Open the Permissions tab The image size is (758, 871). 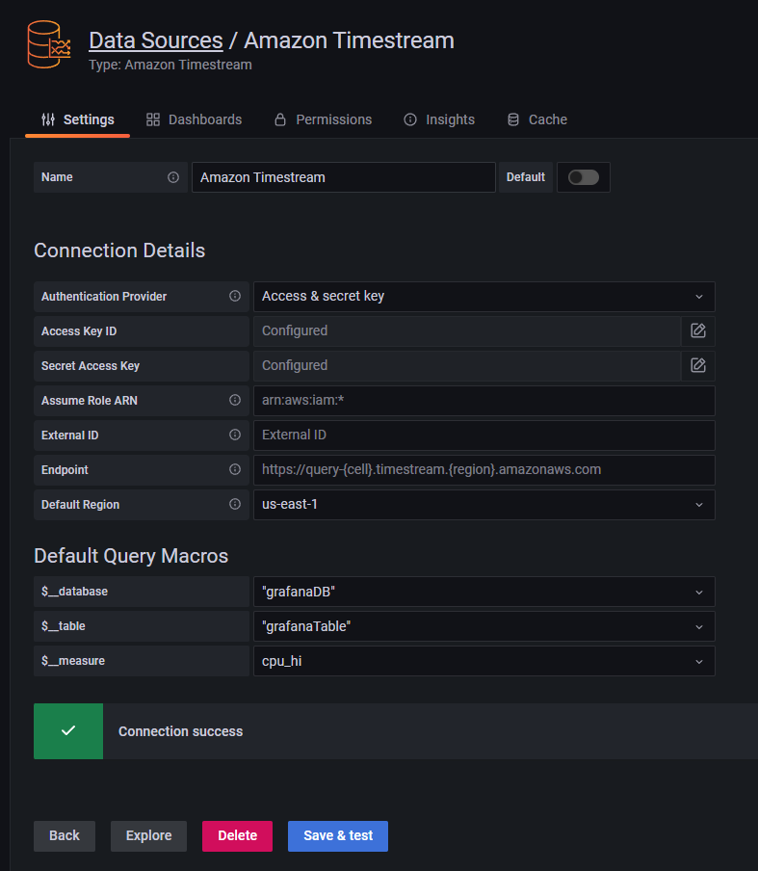coord(323,119)
